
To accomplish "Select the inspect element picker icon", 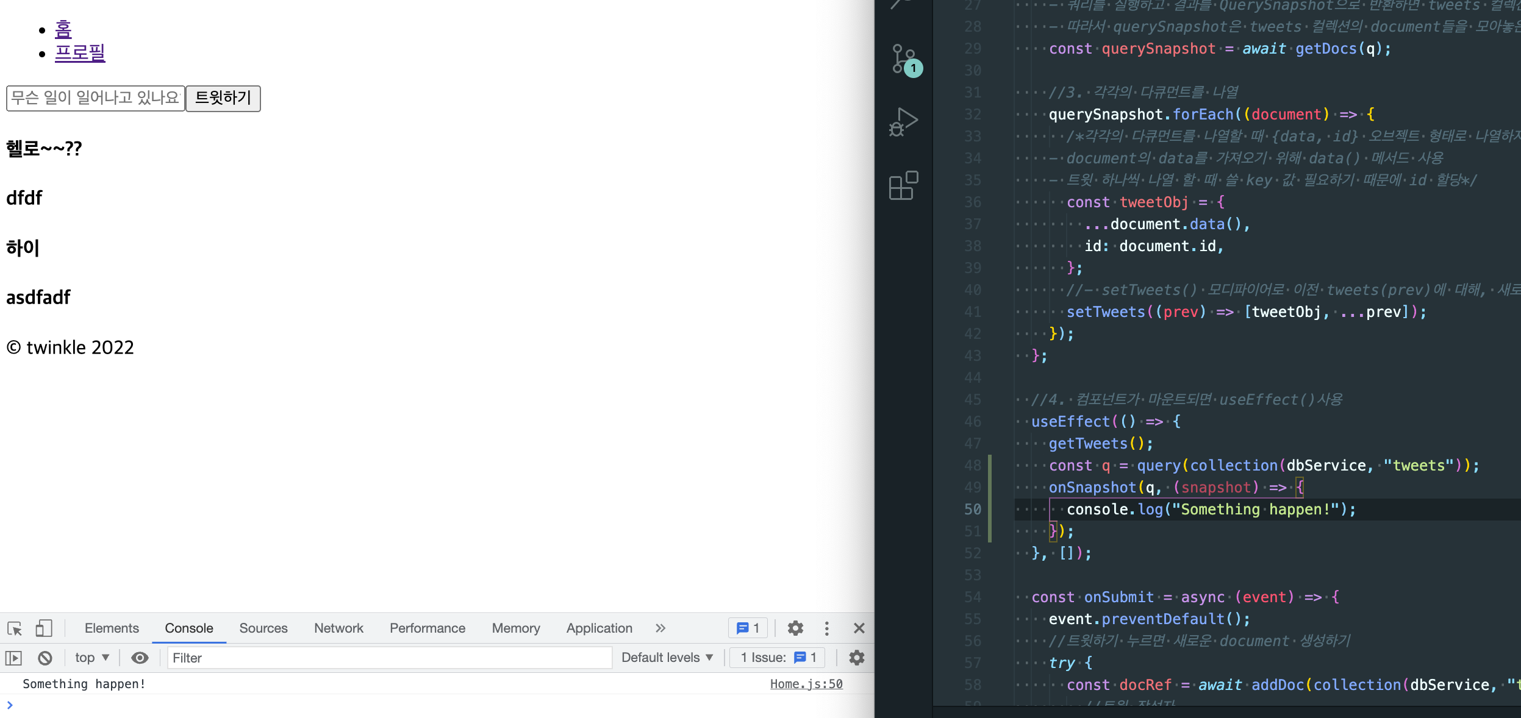I will coord(15,628).
